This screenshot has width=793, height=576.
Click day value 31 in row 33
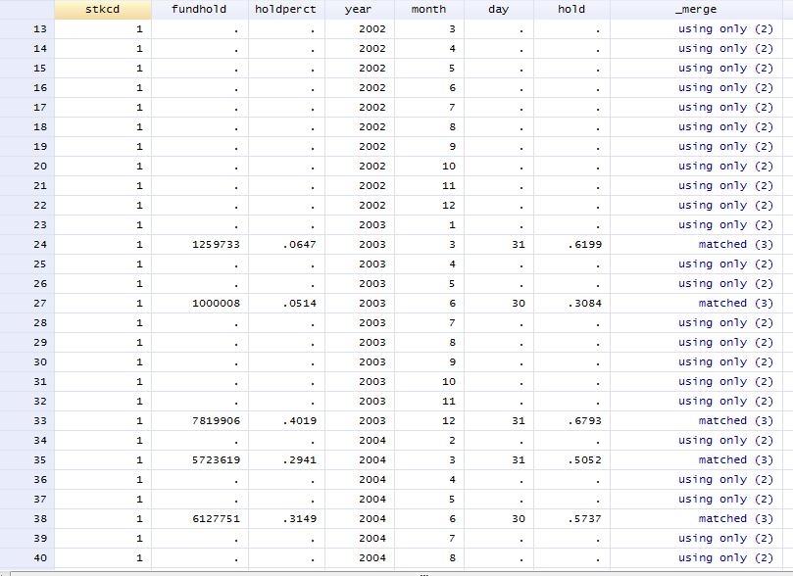pyautogui.click(x=519, y=421)
